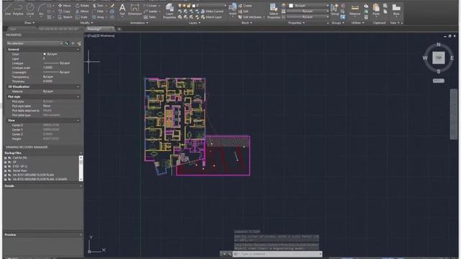Select the Aerial View backup file

[19, 171]
